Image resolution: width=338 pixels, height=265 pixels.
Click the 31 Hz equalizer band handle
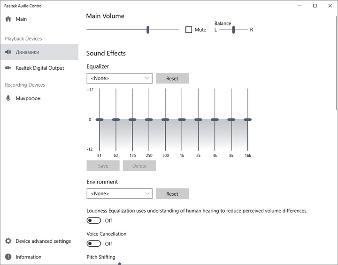click(x=100, y=120)
